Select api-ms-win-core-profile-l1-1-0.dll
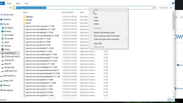The width and height of the screenshot is (183, 103). (x=39, y=80)
